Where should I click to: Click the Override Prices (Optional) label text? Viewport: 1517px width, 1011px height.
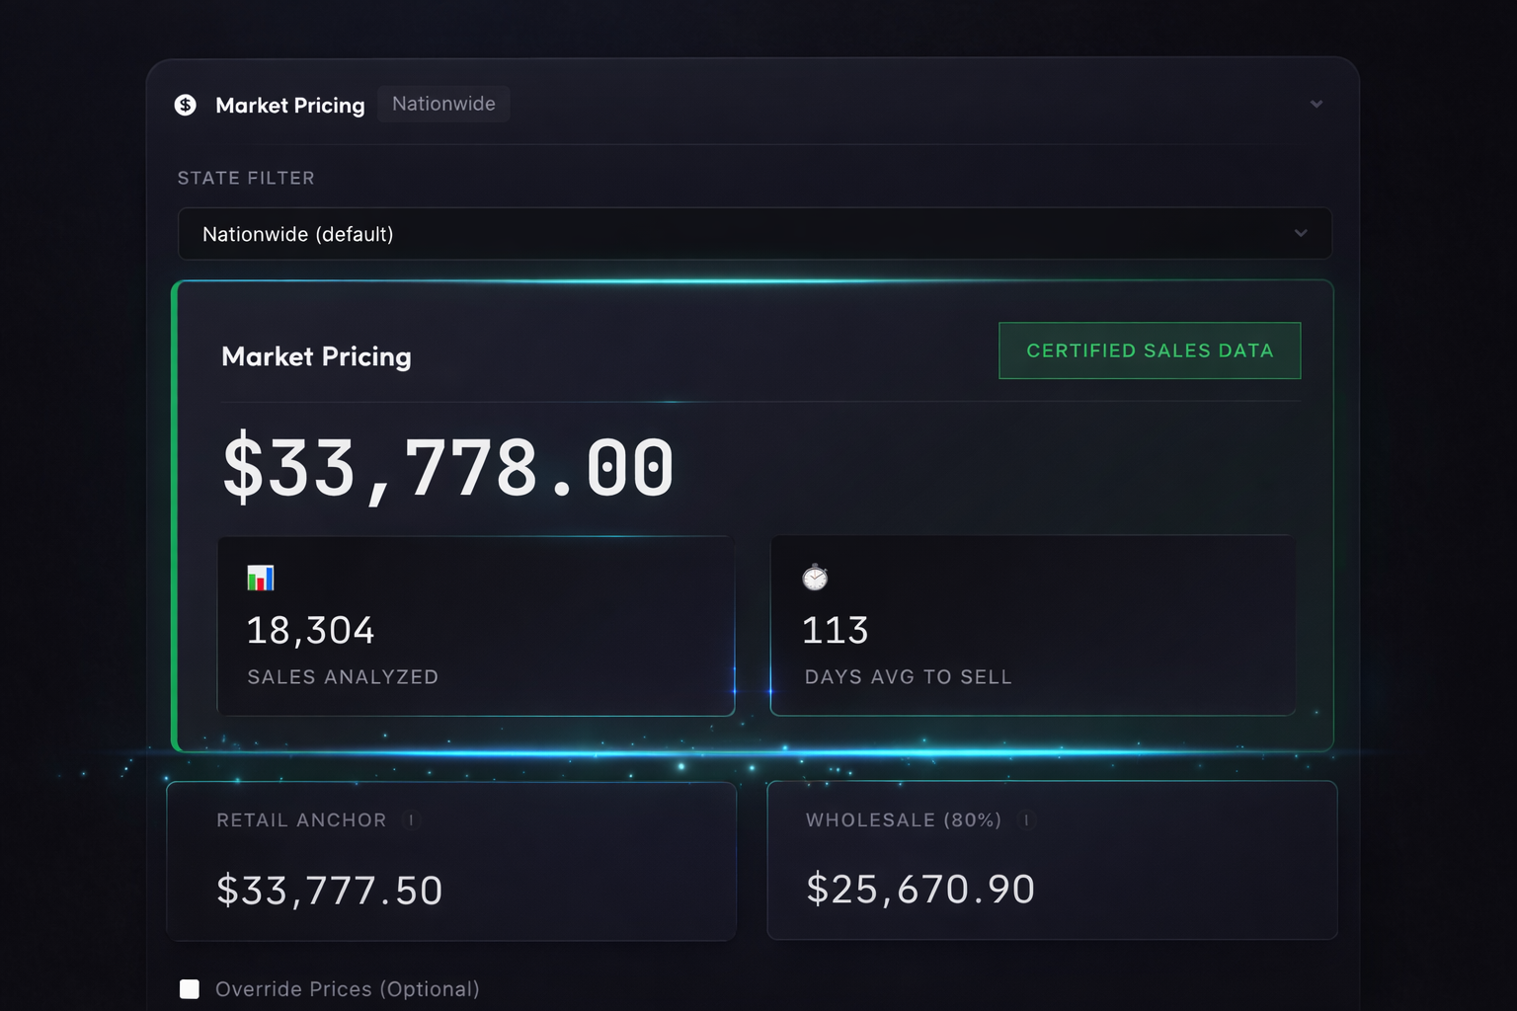tap(348, 988)
